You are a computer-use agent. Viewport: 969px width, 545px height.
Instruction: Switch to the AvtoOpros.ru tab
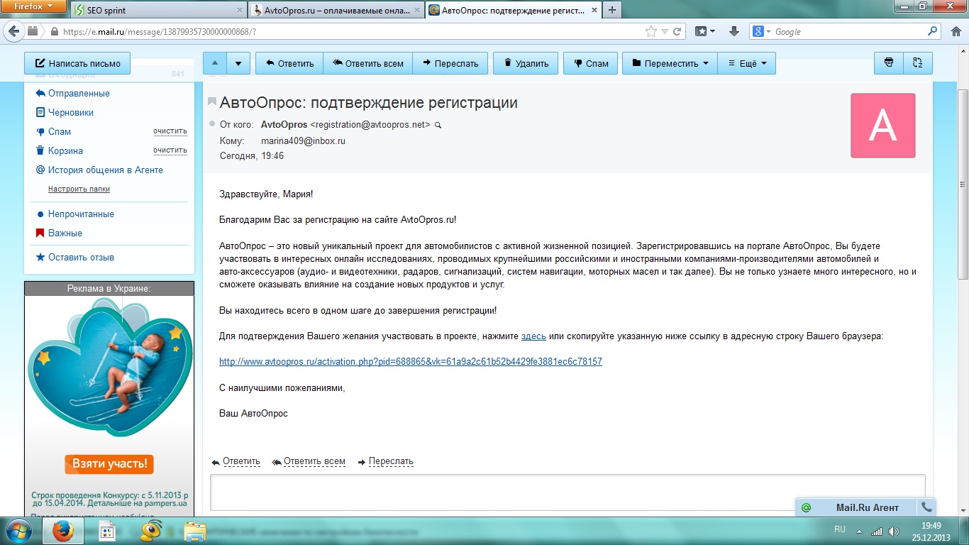[x=336, y=11]
